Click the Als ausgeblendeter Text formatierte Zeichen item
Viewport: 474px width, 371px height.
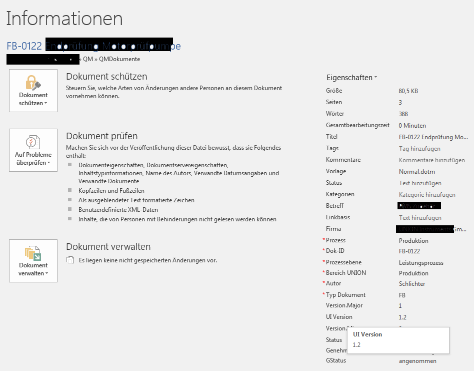[136, 200]
